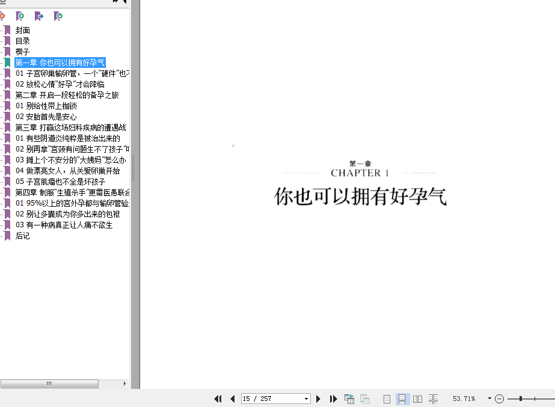Open the 楔子 bookmark
Image resolution: width=555 pixels, height=407 pixels.
tap(23, 52)
